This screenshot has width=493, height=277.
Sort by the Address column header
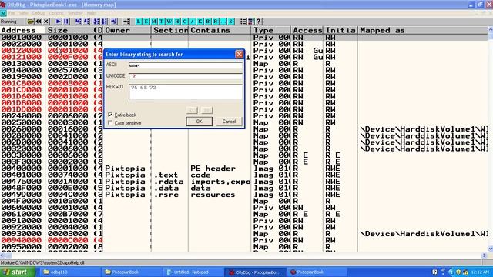tap(22, 30)
